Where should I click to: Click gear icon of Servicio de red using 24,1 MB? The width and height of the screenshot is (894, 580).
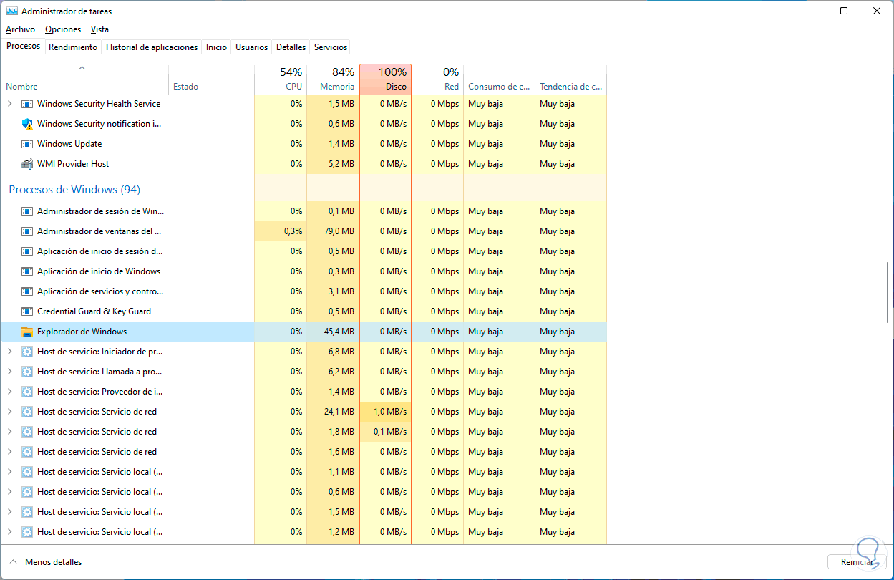click(x=27, y=412)
